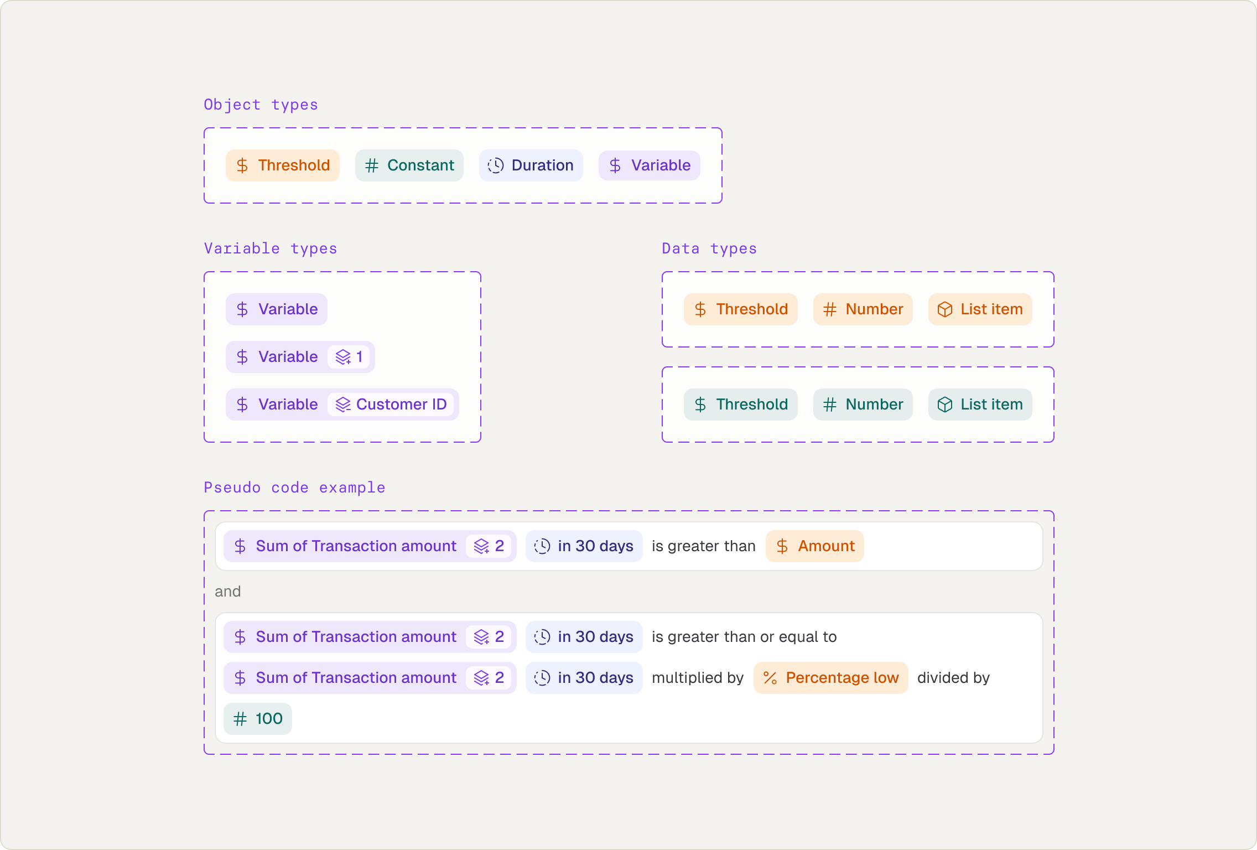Click the dollar icon in the Amount chip
Screen dimensions: 1257x850
pos(782,546)
